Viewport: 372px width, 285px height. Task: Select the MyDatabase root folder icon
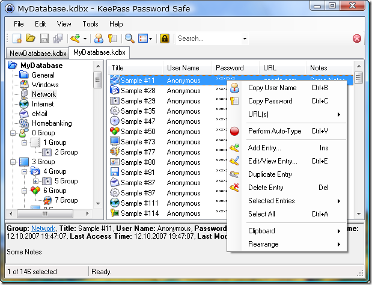click(x=13, y=66)
